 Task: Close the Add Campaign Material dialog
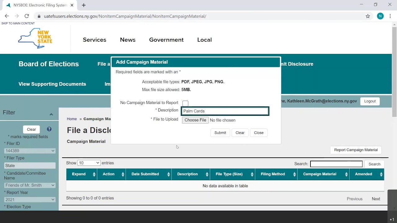pos(259,133)
